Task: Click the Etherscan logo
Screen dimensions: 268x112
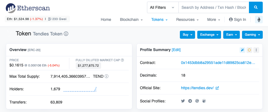Action: click(28, 8)
